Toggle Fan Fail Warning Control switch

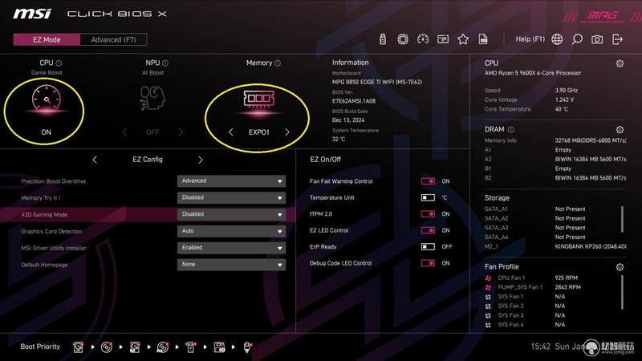428,181
